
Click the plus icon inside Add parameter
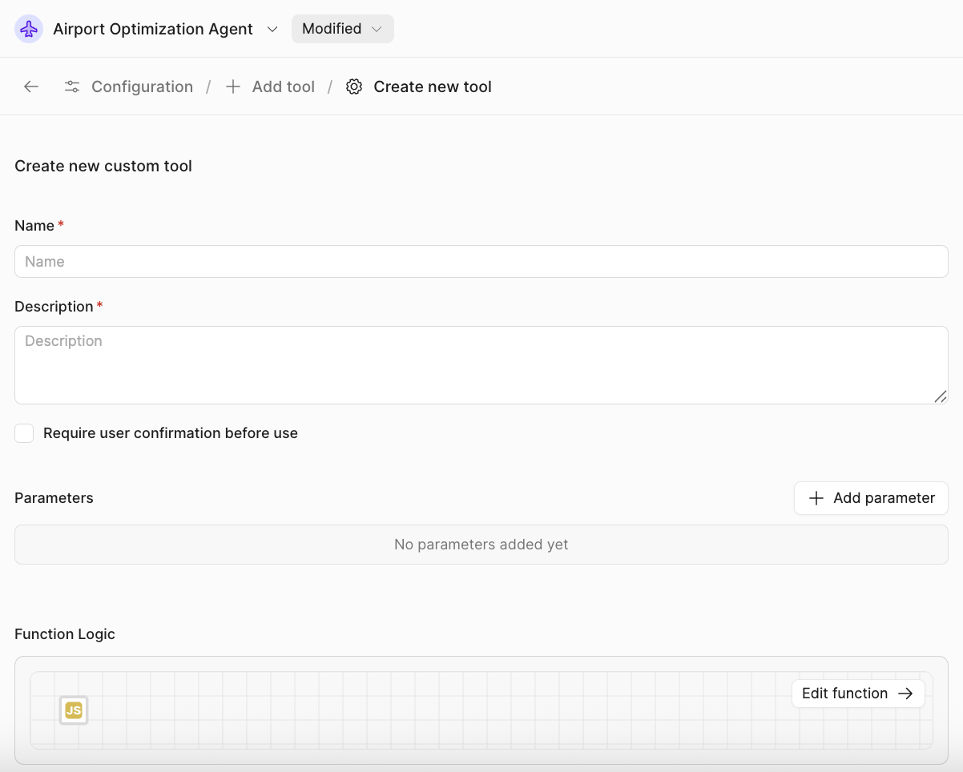click(816, 498)
